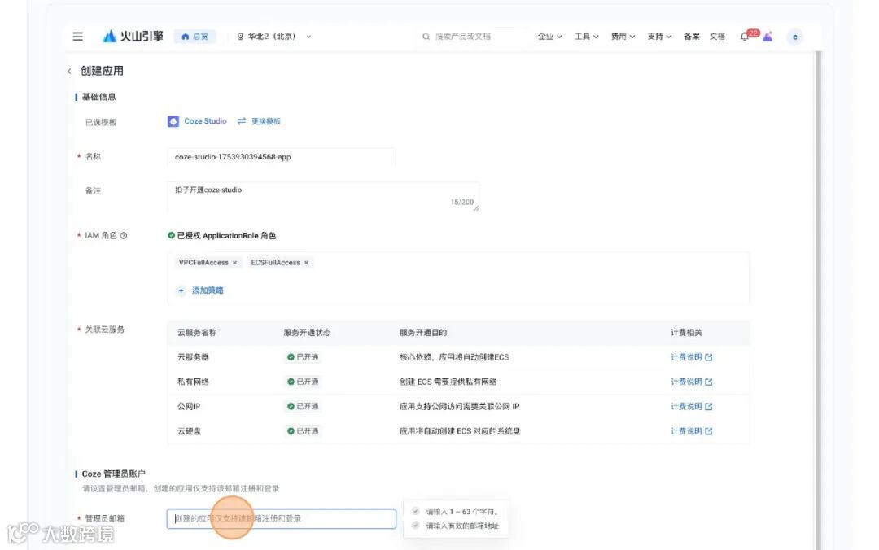Image resolution: width=879 pixels, height=550 pixels.
Task: Click the page vertical scrollbar
Action: pos(818,300)
